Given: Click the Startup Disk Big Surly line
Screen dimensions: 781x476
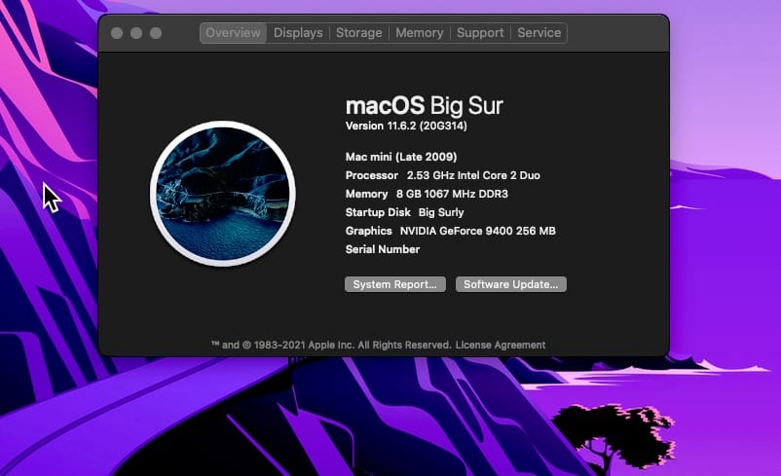Looking at the screenshot, I should coord(404,212).
